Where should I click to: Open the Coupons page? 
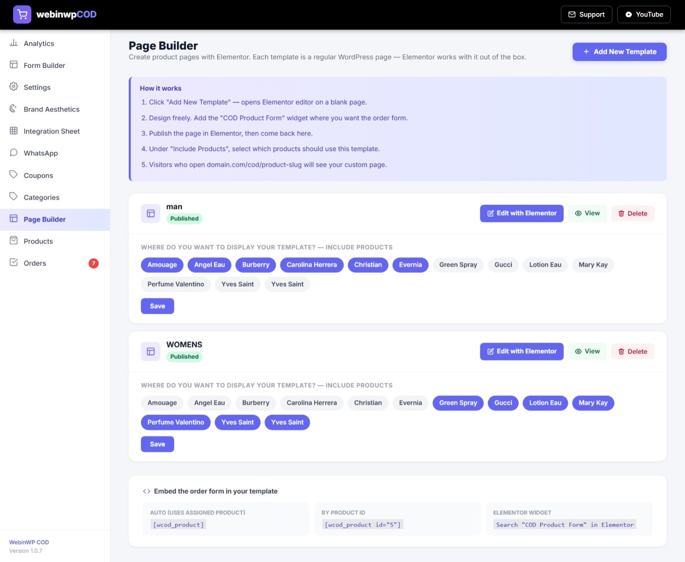[55, 175]
